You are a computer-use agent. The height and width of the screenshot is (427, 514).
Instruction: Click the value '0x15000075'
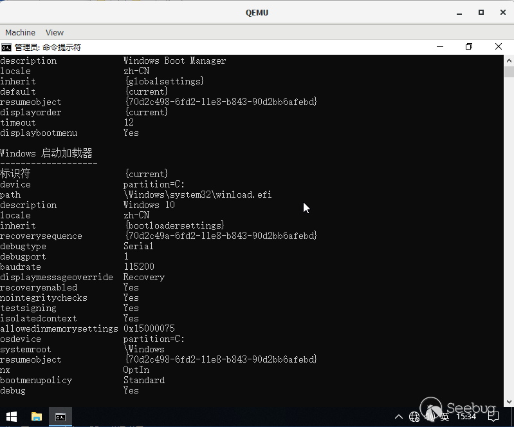click(x=149, y=328)
